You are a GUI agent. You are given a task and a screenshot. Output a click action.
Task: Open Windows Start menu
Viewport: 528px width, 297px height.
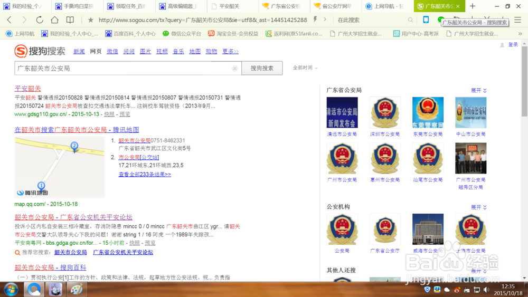[x=11, y=289]
